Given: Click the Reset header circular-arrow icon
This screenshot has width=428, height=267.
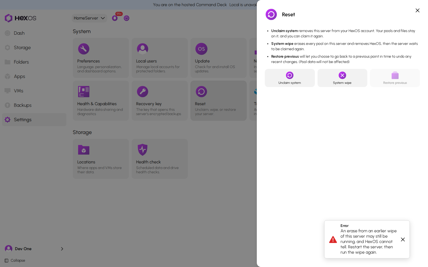Looking at the screenshot, I should click(271, 14).
